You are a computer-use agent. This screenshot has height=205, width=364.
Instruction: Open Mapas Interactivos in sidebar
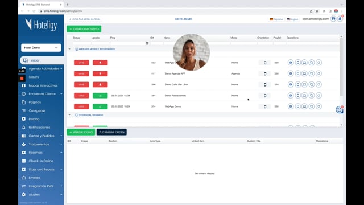43,85
